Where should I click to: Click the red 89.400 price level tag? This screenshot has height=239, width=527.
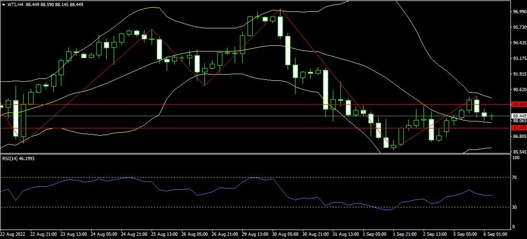[x=519, y=104]
